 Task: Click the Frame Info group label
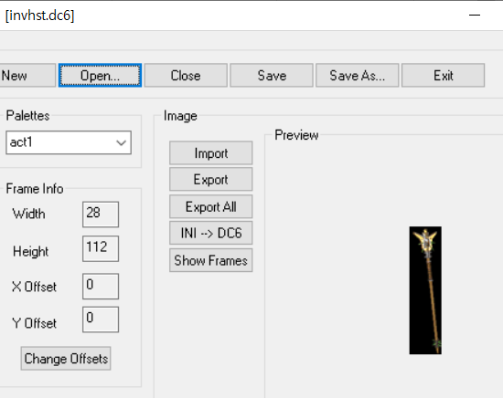click(35, 189)
